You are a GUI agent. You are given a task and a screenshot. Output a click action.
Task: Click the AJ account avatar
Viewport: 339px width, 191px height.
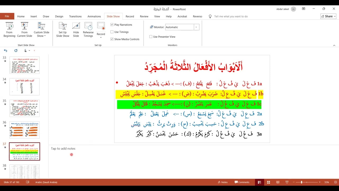(293, 9)
